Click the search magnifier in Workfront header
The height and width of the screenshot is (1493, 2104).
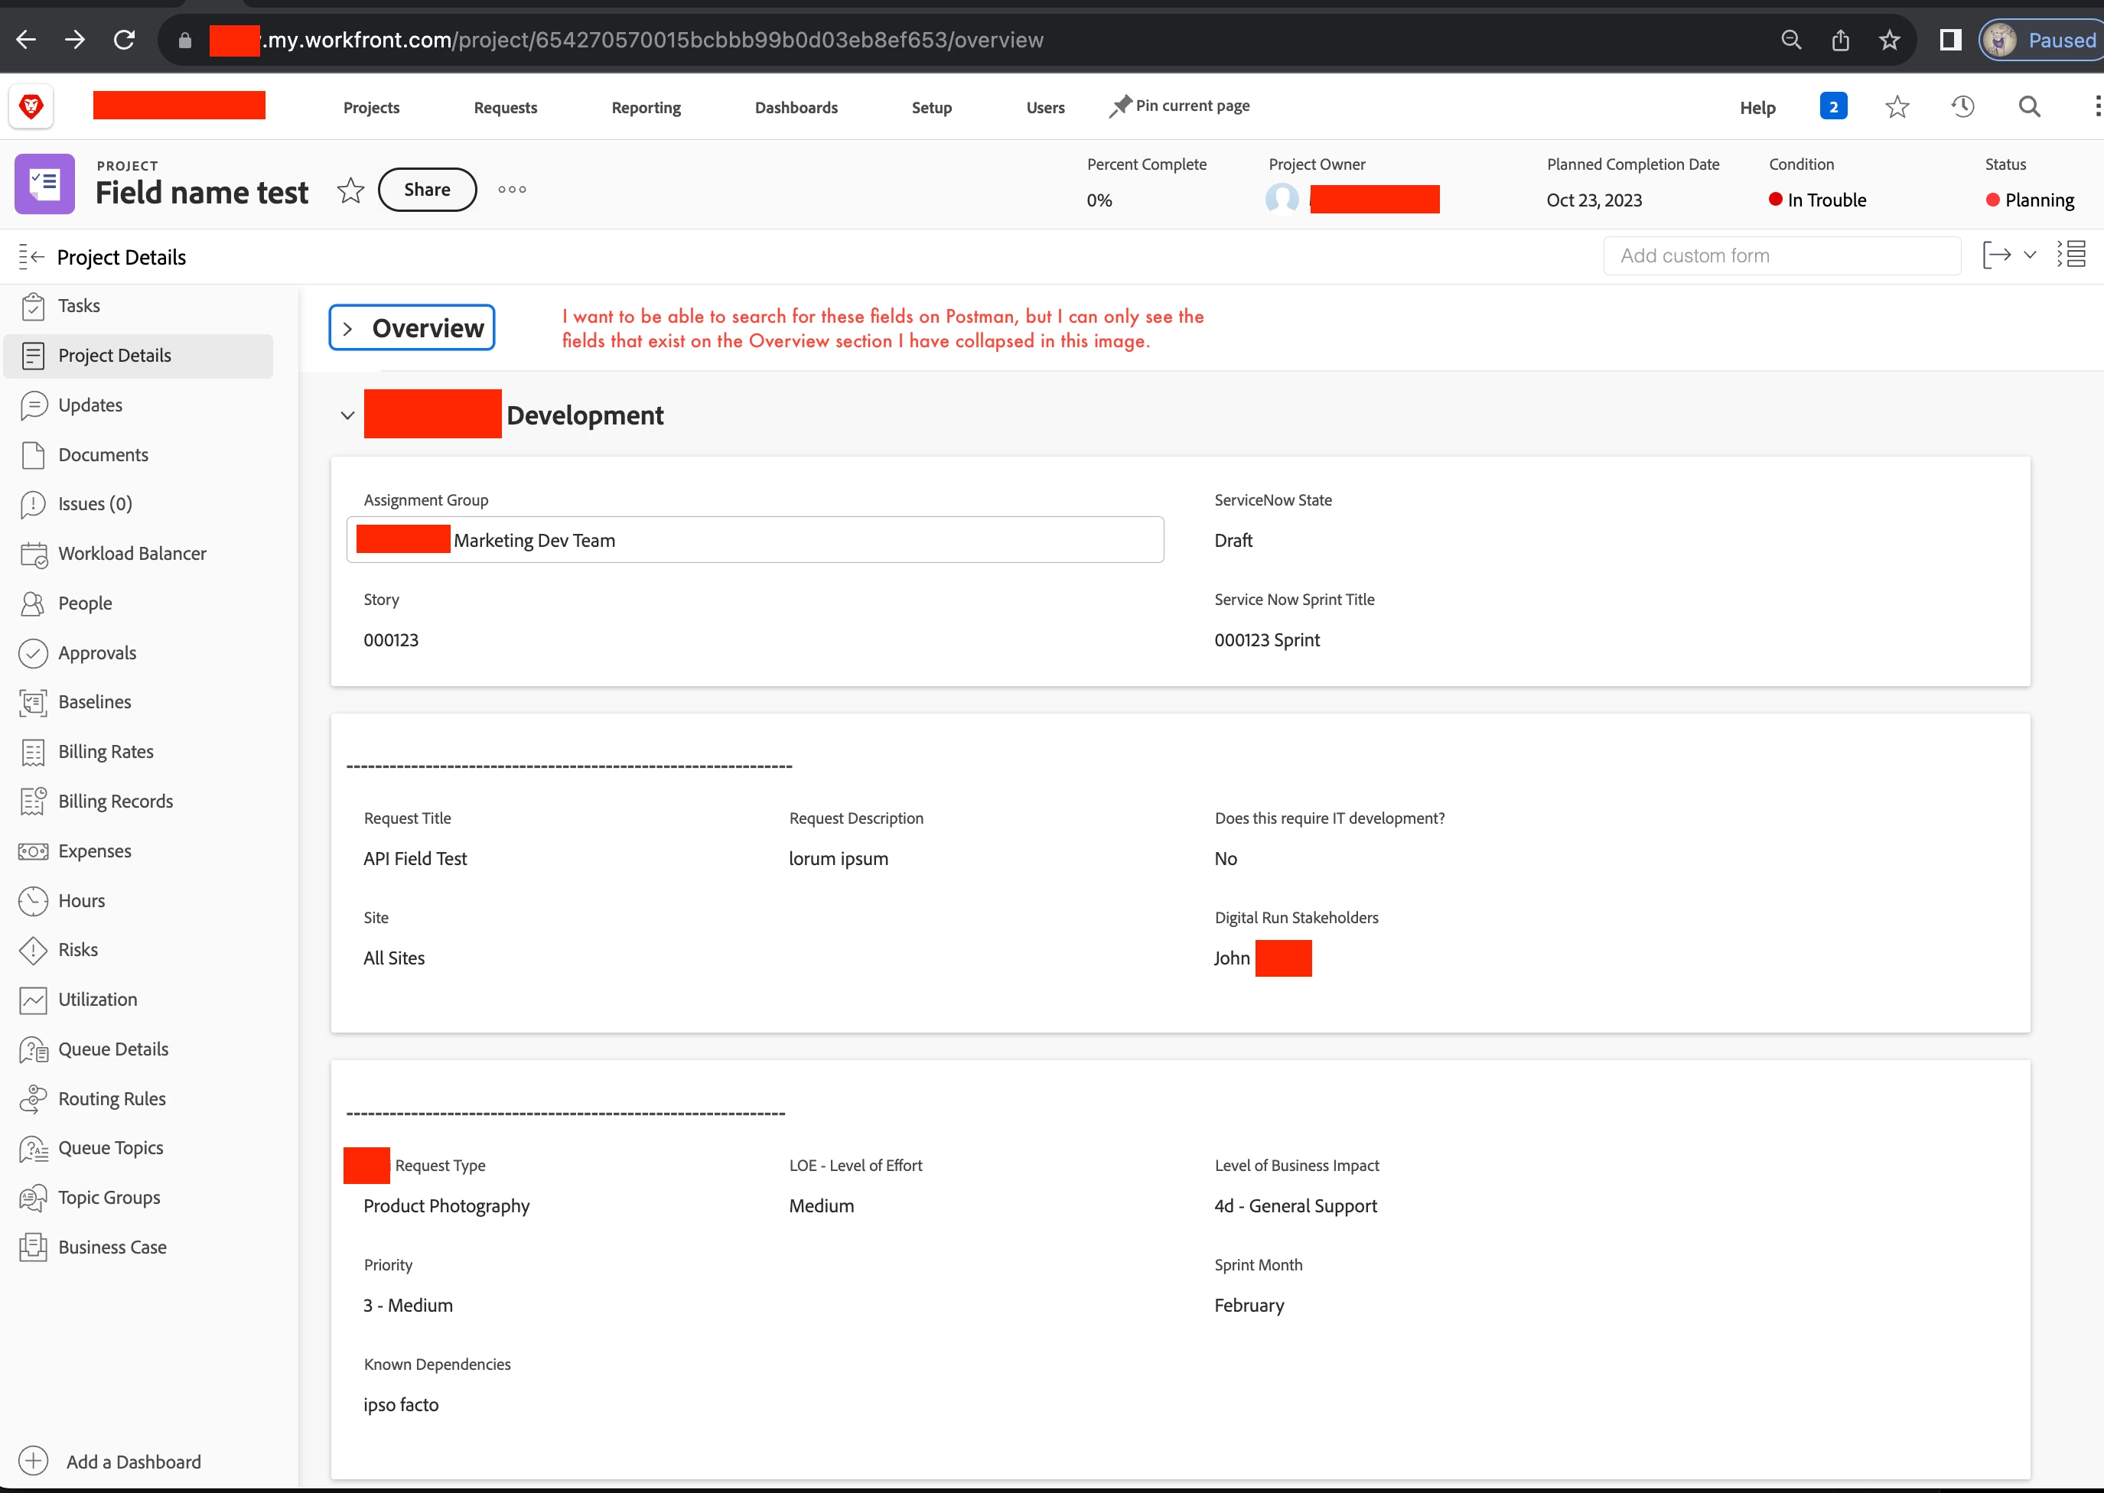2028,108
